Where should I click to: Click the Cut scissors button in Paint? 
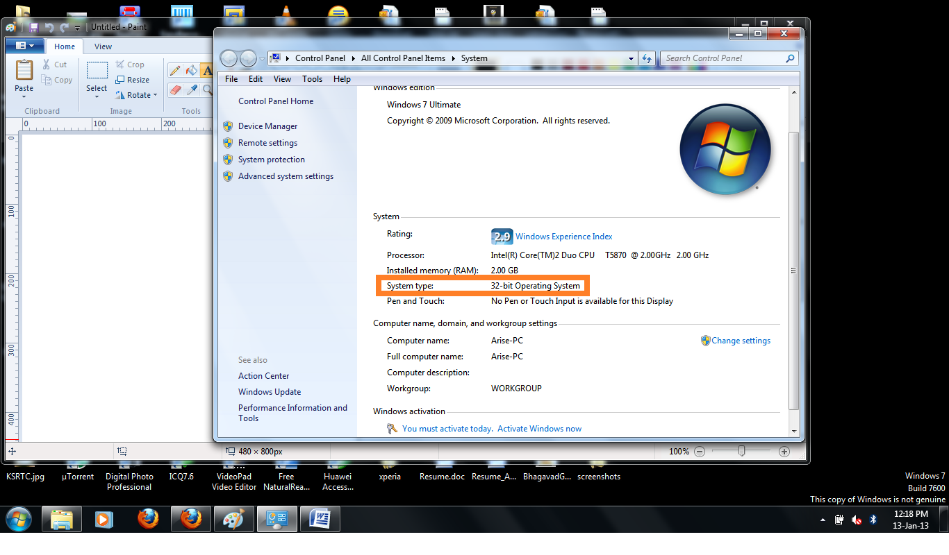point(54,65)
